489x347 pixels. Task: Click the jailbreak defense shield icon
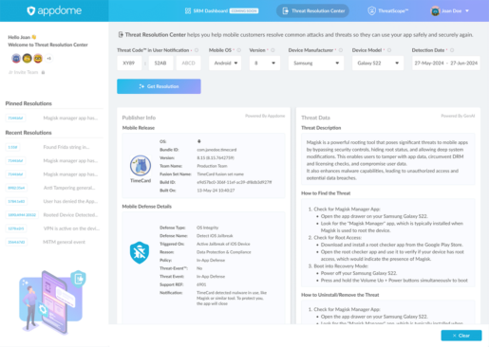point(140,252)
